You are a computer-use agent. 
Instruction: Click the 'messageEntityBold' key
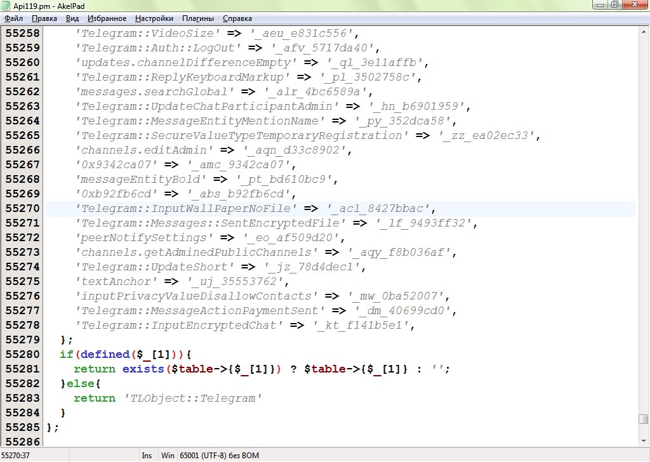pyautogui.click(x=140, y=179)
